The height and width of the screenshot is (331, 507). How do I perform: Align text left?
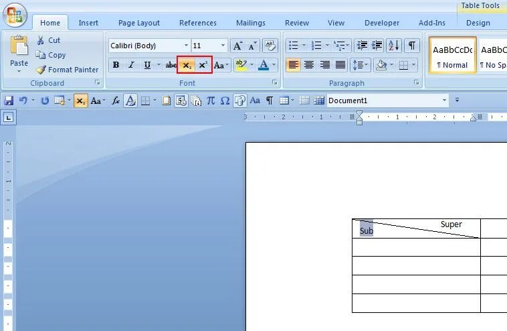click(293, 65)
